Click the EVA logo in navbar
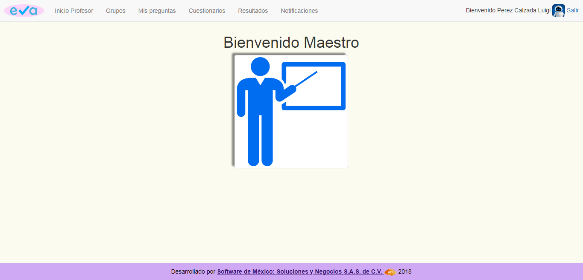Screen dimensions: 583x280 24,11
